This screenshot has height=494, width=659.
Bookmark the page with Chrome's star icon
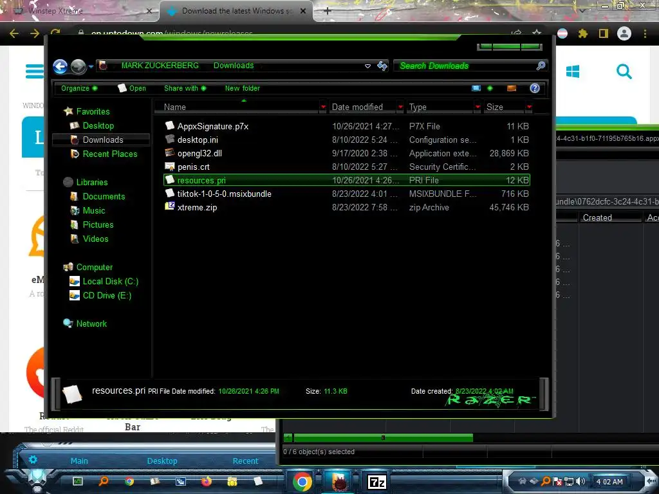pyautogui.click(x=537, y=33)
